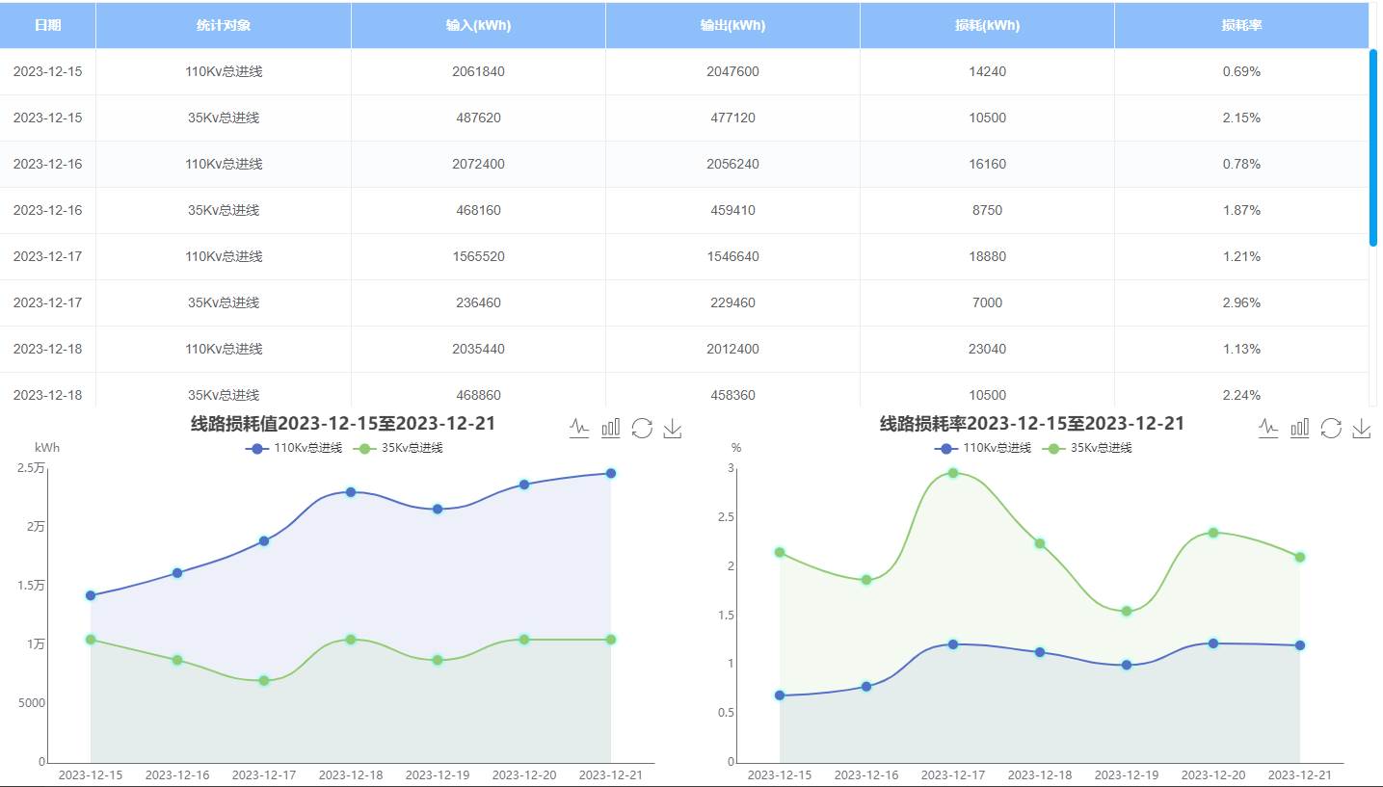Toggle 110Kv总进线 series in loss value chart
Viewport: 1383px width, 787px height.
coord(294,448)
